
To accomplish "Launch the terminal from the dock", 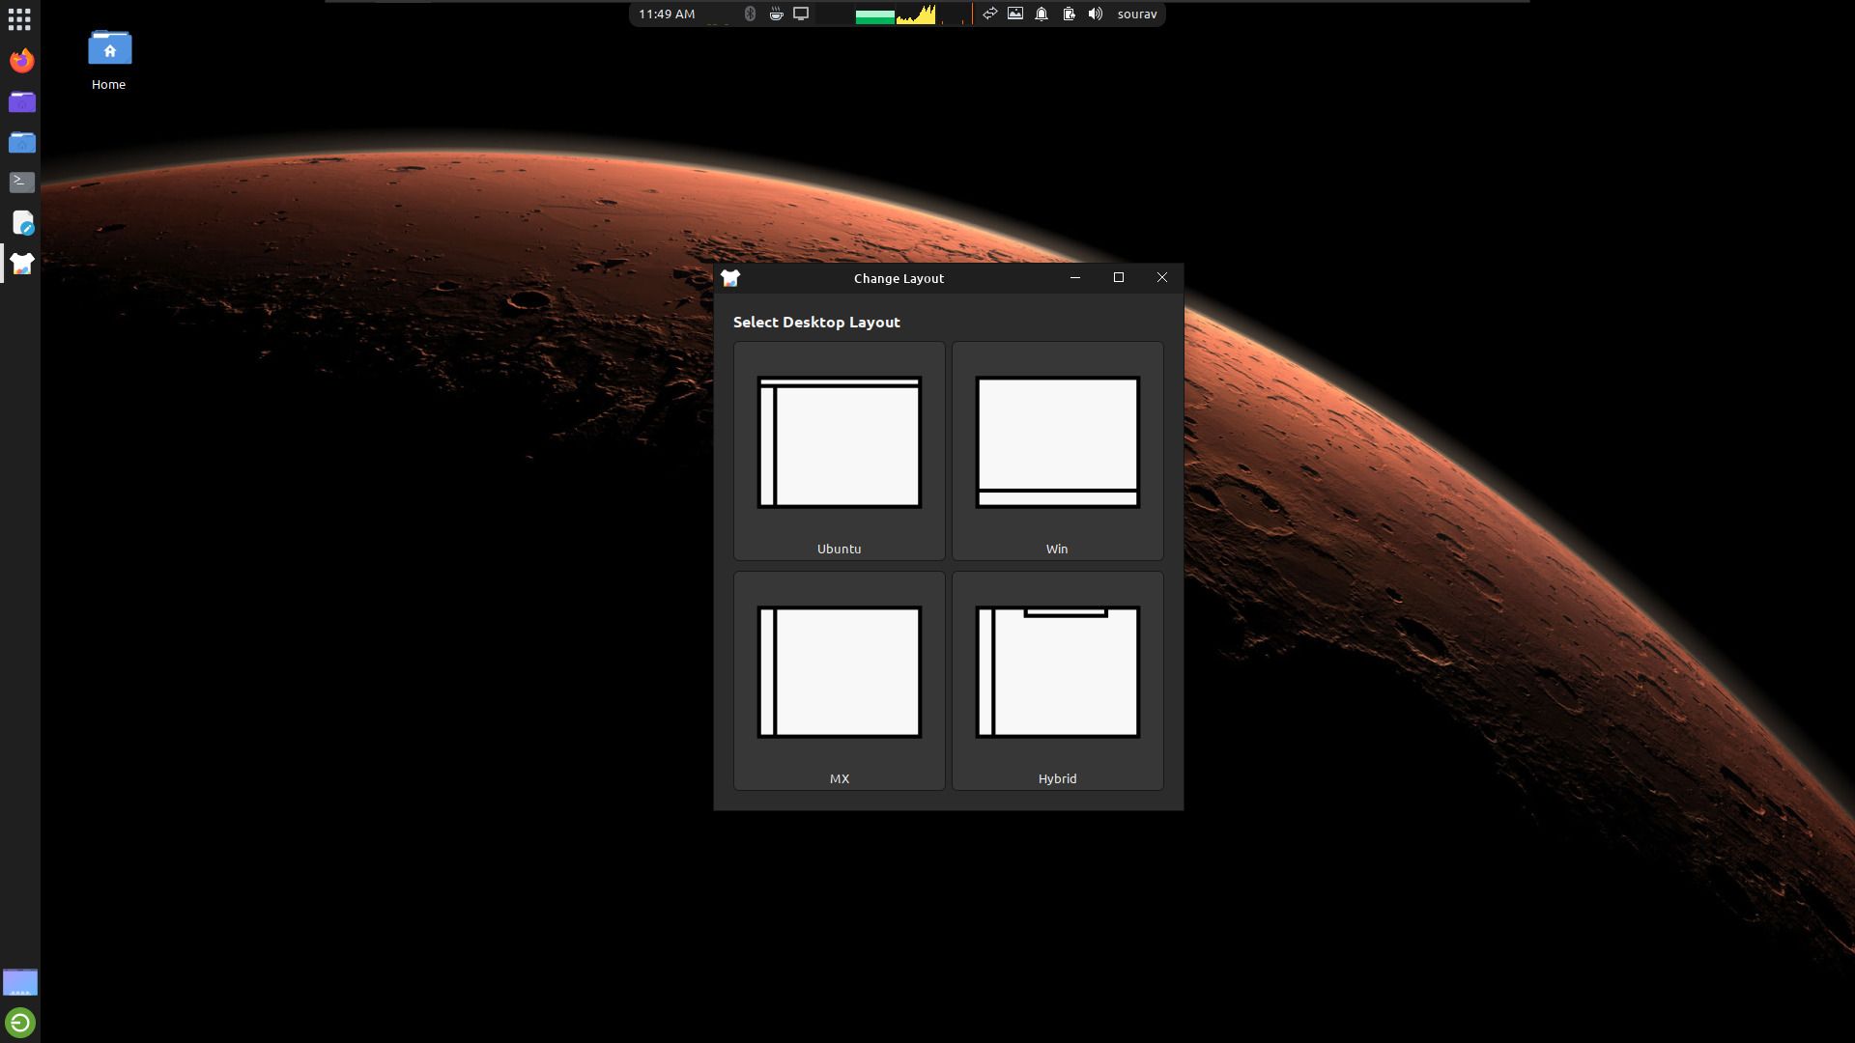I will 21,183.
